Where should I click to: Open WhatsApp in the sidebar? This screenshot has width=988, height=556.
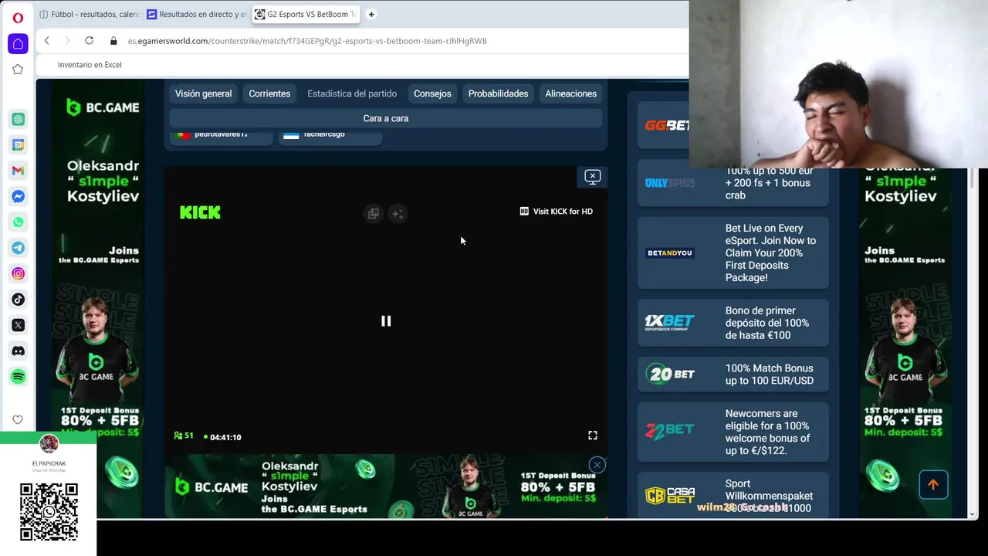point(19,222)
